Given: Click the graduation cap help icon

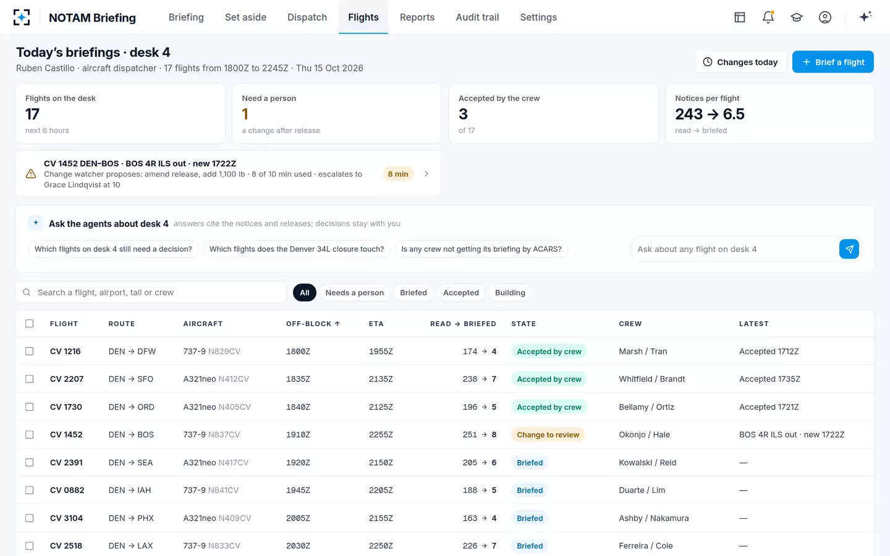Looking at the screenshot, I should click(797, 17).
